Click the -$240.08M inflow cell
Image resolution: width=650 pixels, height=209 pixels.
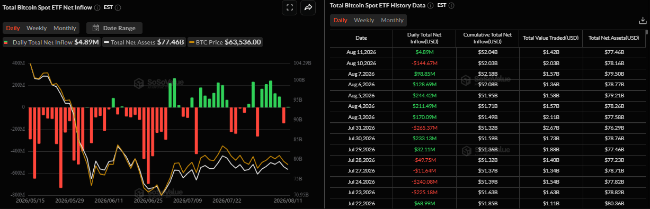click(424, 182)
